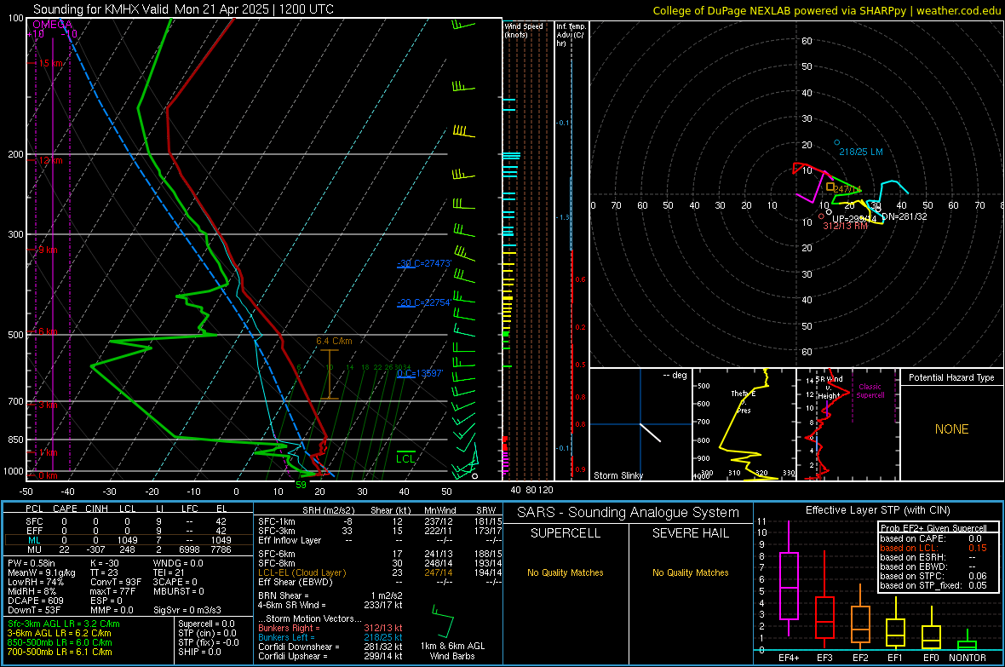Click No Quality Matches under SUPERCELL
Screen dimensions: 1005x667
[x=566, y=572]
